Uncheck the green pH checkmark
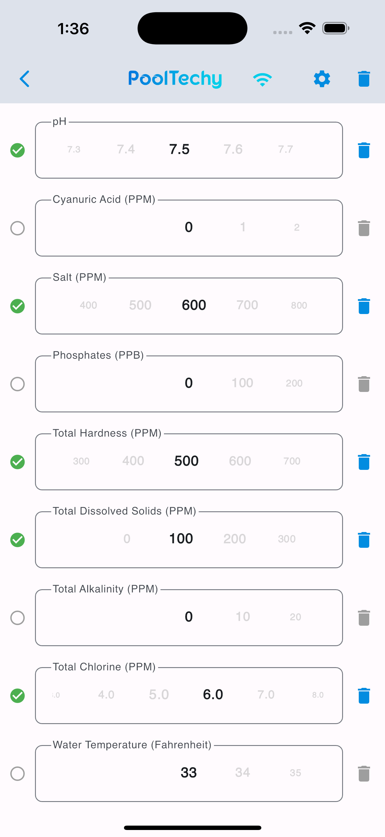 [x=17, y=150]
